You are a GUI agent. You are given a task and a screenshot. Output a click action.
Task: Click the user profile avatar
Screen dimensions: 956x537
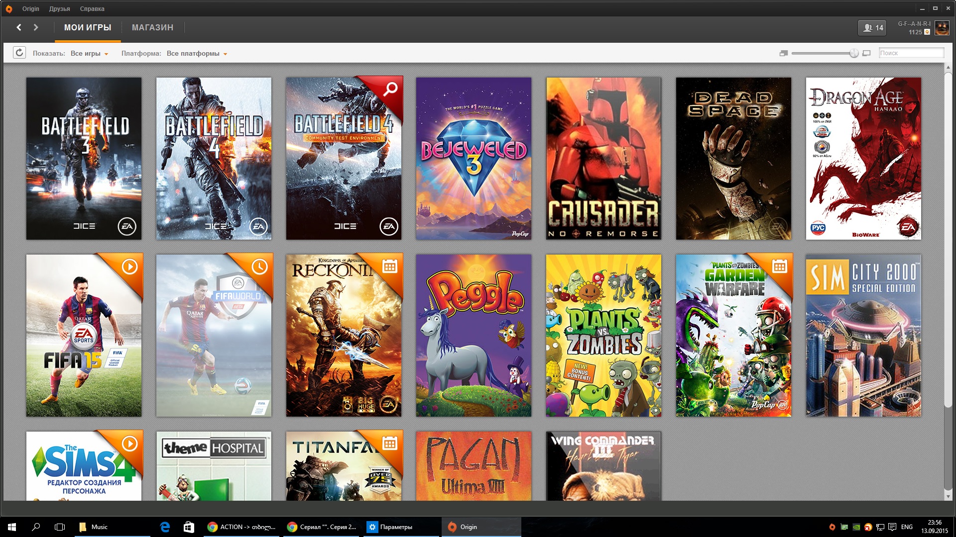click(942, 28)
